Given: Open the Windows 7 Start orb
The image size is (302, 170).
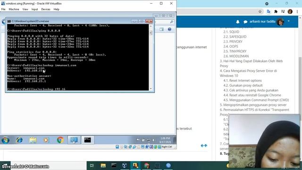Looking at the screenshot, I should (5, 140).
